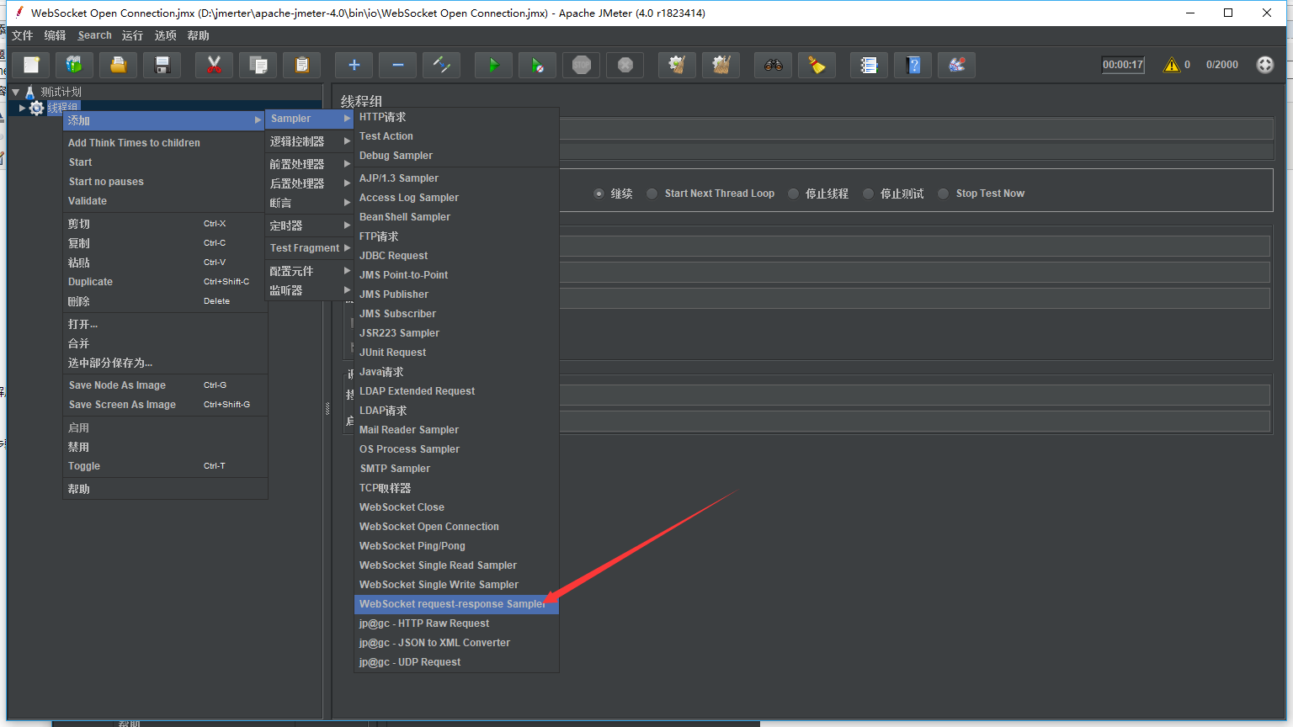Image resolution: width=1293 pixels, height=727 pixels.
Task: Click the Paste clipboard icon
Action: pos(302,65)
